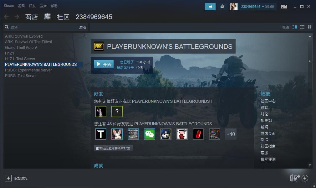
Task: Select the grid view icon
Action: pyautogui.click(x=310, y=27)
